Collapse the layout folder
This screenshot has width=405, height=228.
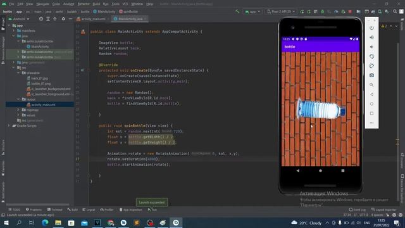[x=18, y=99]
